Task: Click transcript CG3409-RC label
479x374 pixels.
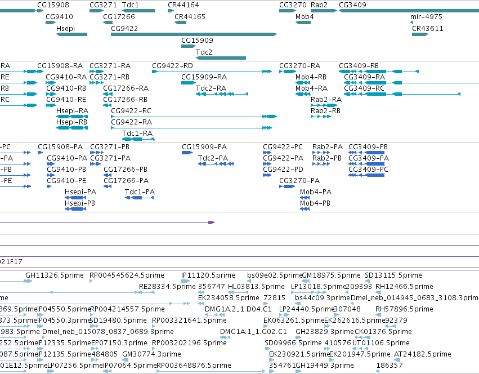Action: (364, 88)
